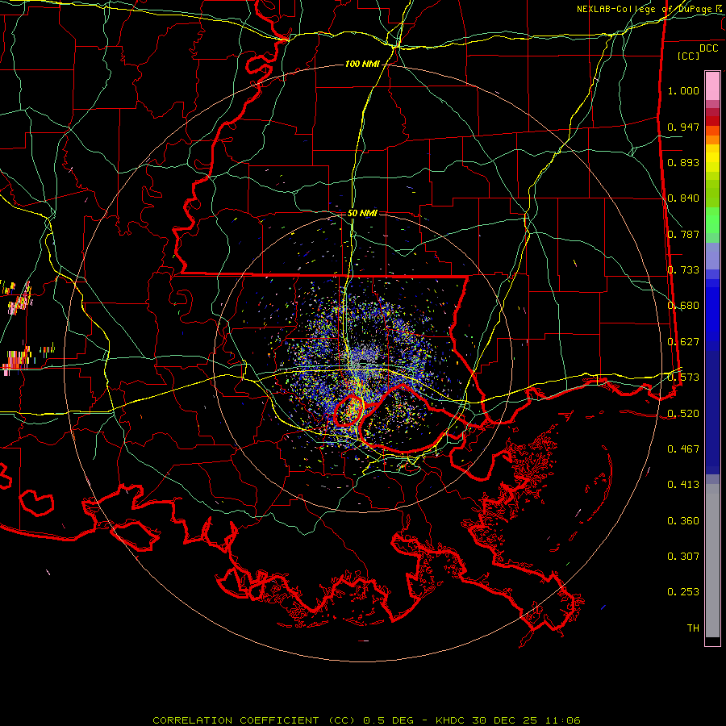Screen dimensions: 726x726
Task: Select the 0.520 scale value
Action: pyautogui.click(x=683, y=414)
